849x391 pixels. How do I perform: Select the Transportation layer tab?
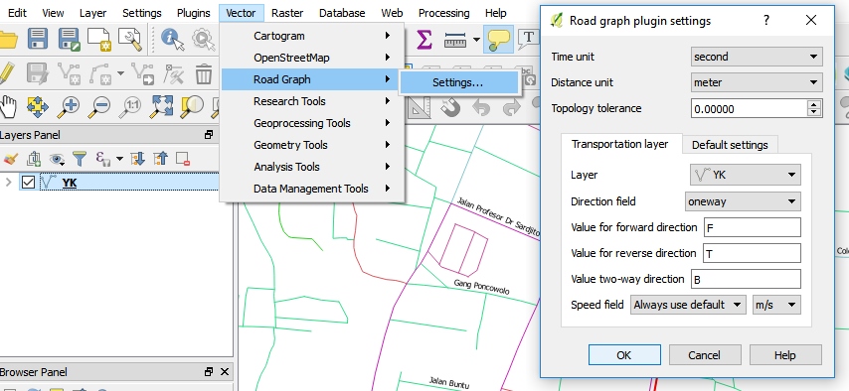(x=620, y=144)
